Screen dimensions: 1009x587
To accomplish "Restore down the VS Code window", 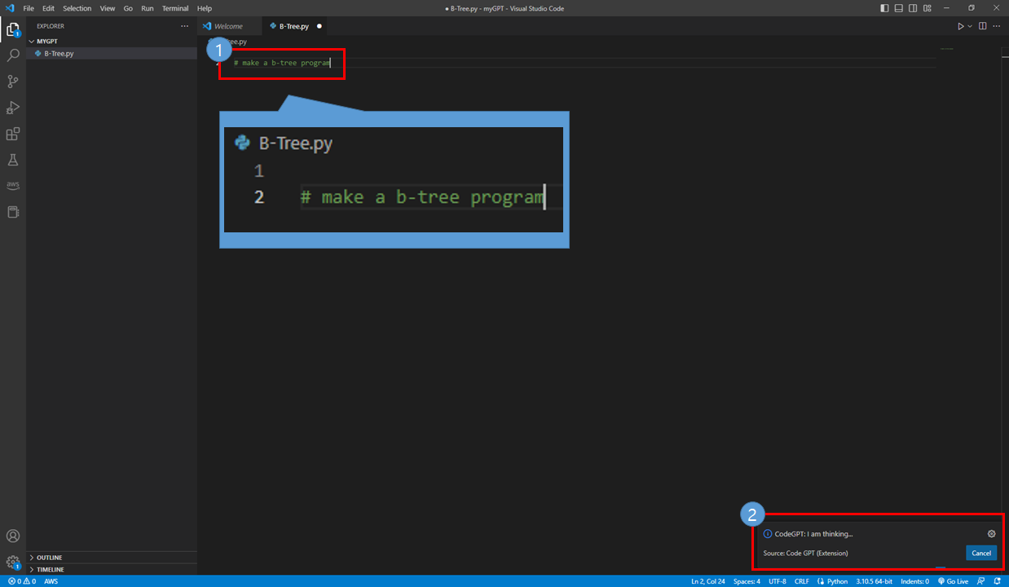I will click(972, 8).
